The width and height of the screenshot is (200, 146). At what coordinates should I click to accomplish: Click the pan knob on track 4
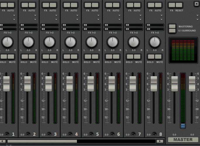pyautogui.click(x=70, y=42)
